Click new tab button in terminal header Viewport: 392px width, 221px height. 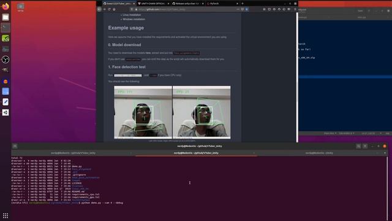[x=15, y=146]
